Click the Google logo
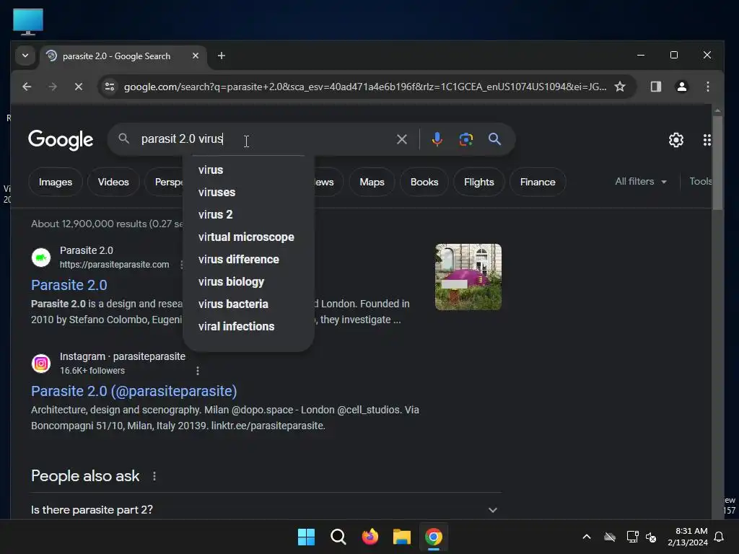This screenshot has width=739, height=554. coord(61,139)
